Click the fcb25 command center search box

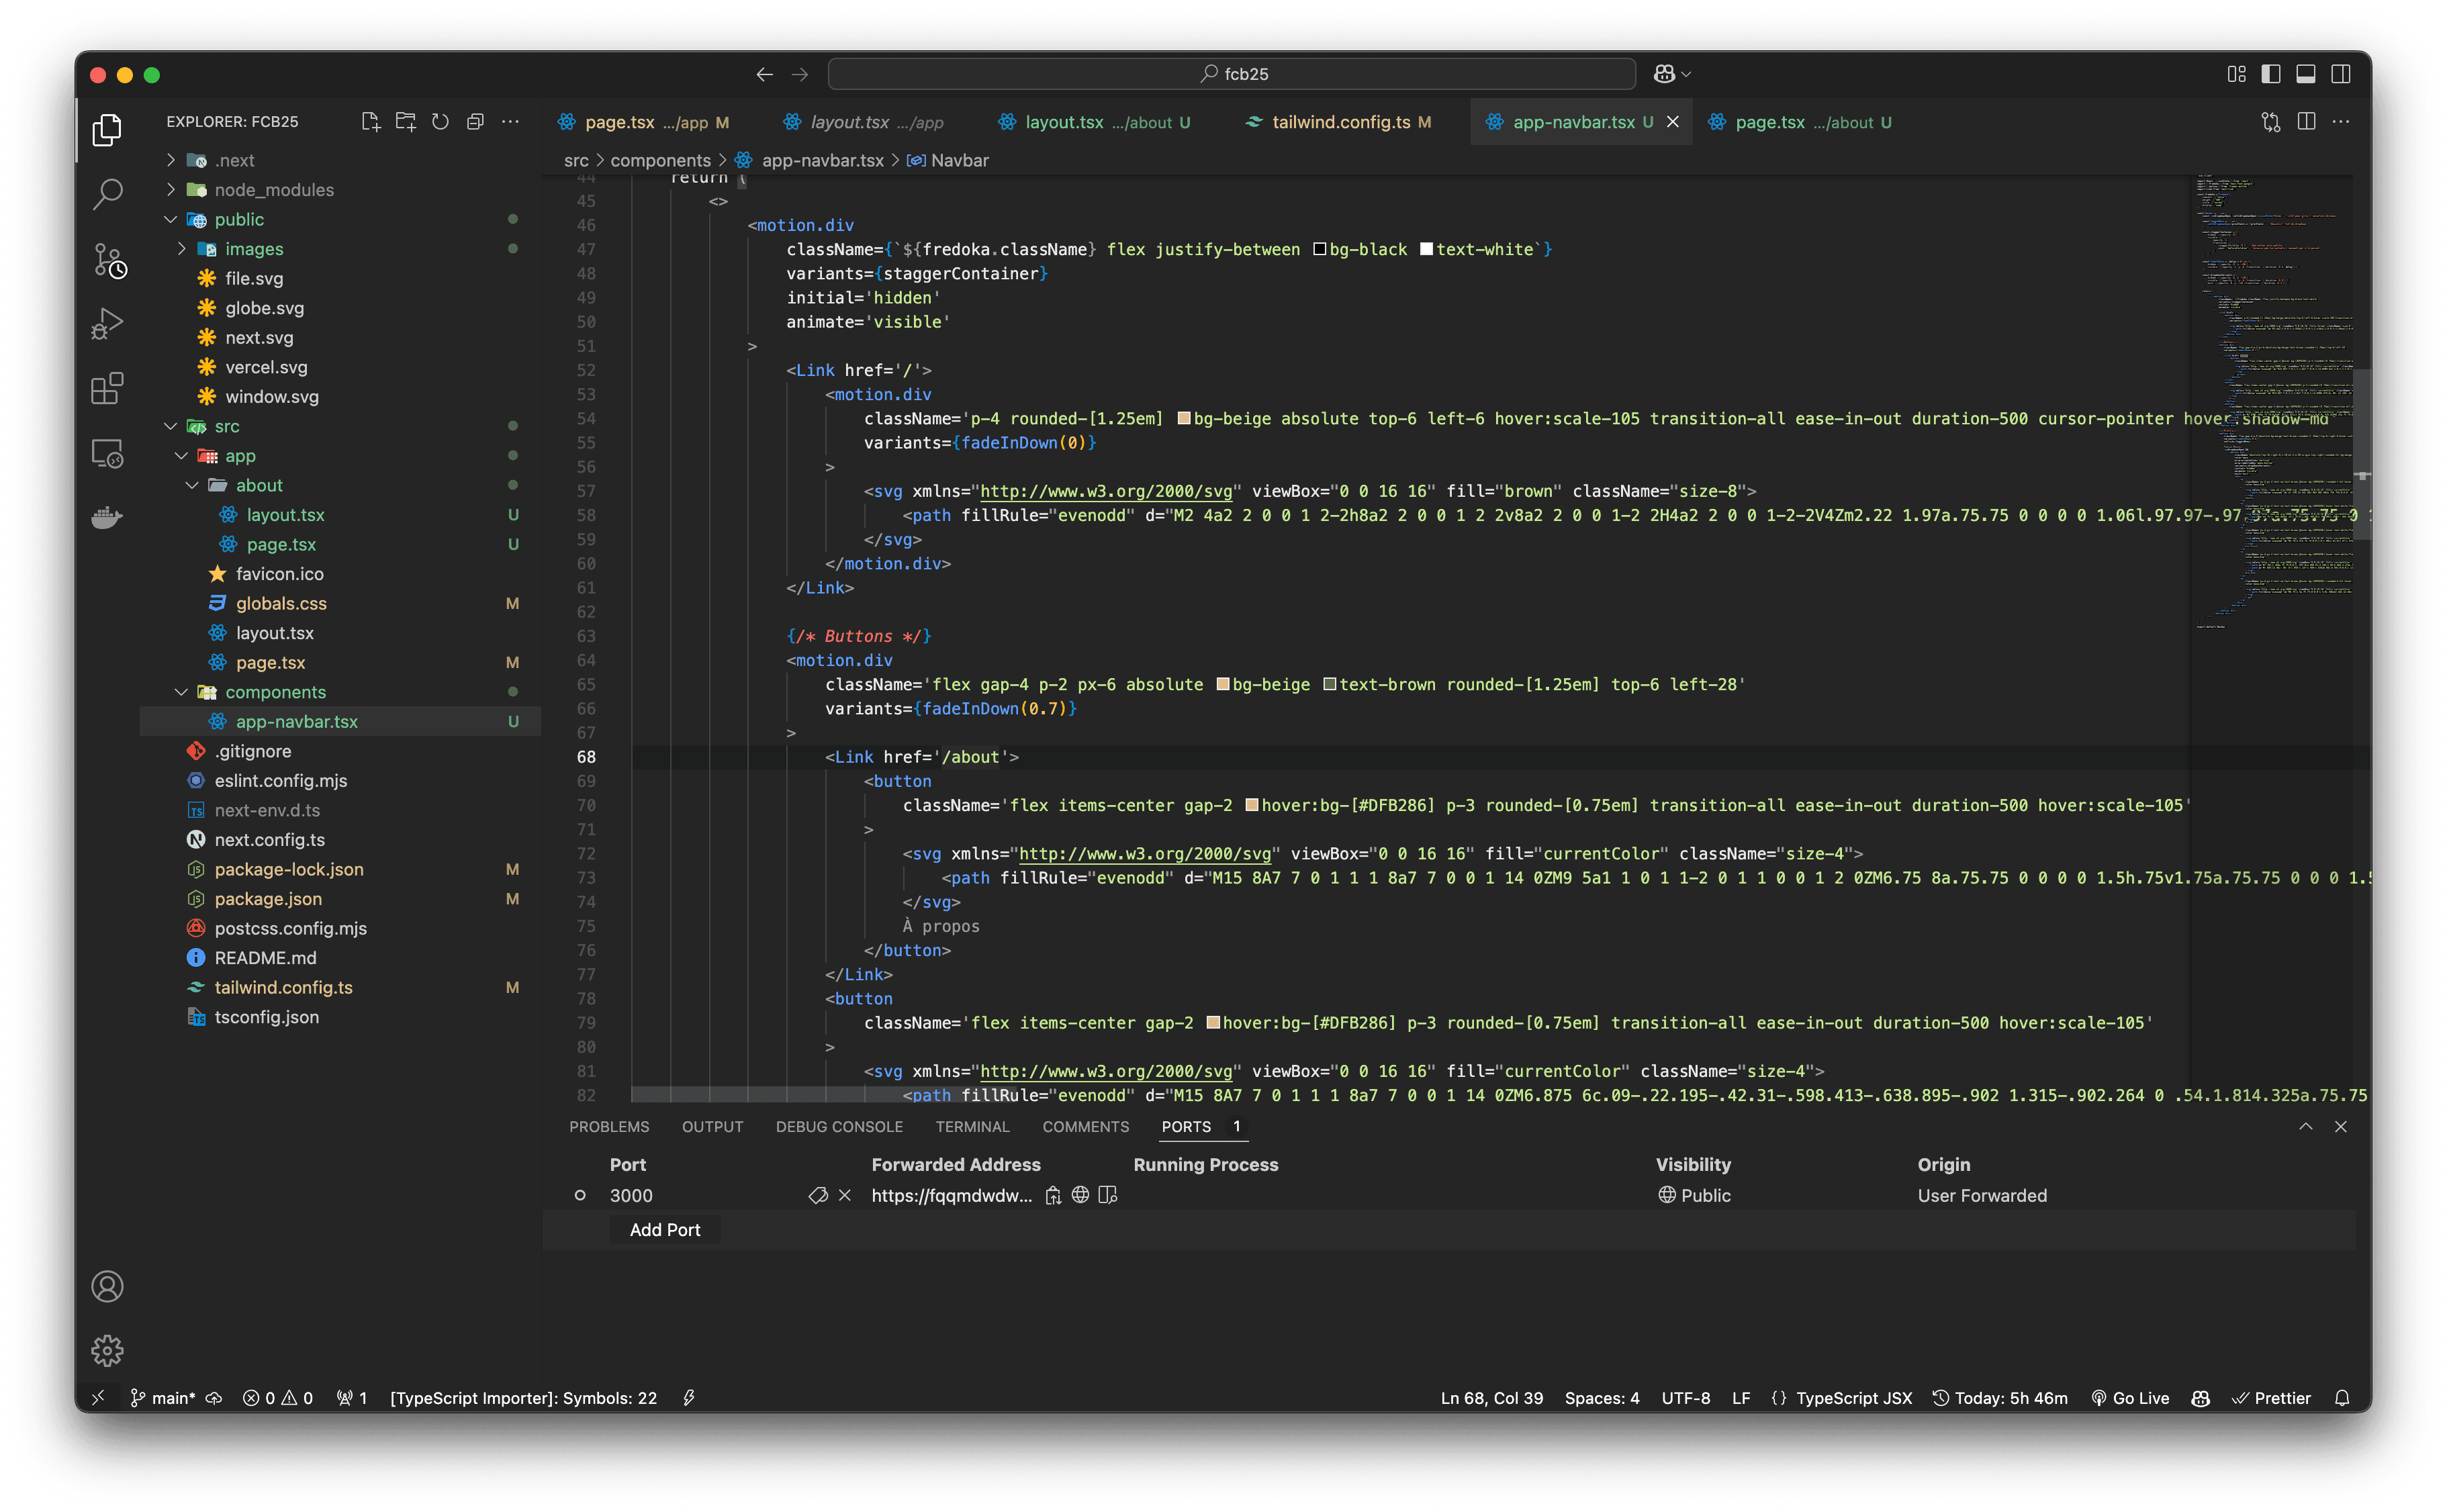[1232, 74]
